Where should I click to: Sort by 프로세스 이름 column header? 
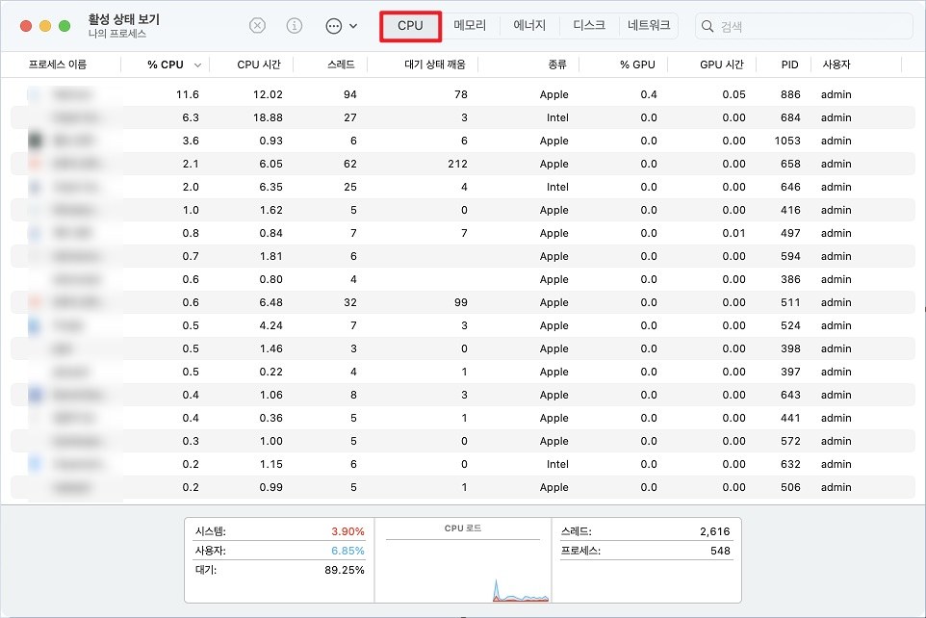tap(58, 64)
